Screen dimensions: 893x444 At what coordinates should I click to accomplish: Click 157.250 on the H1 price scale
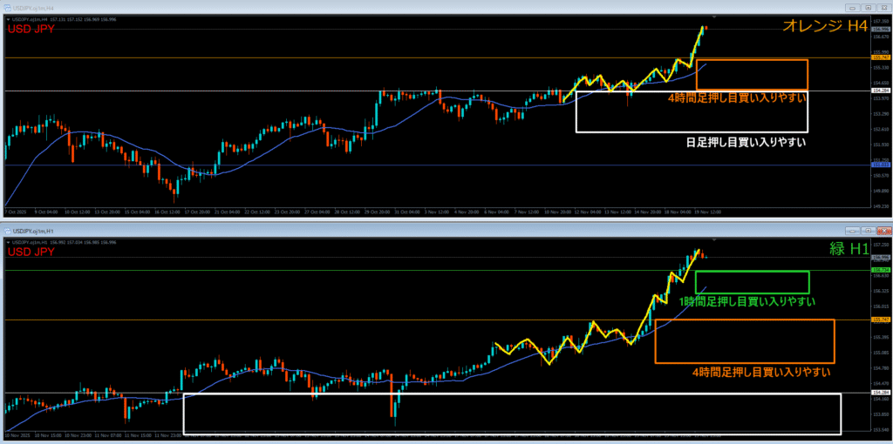(881, 245)
